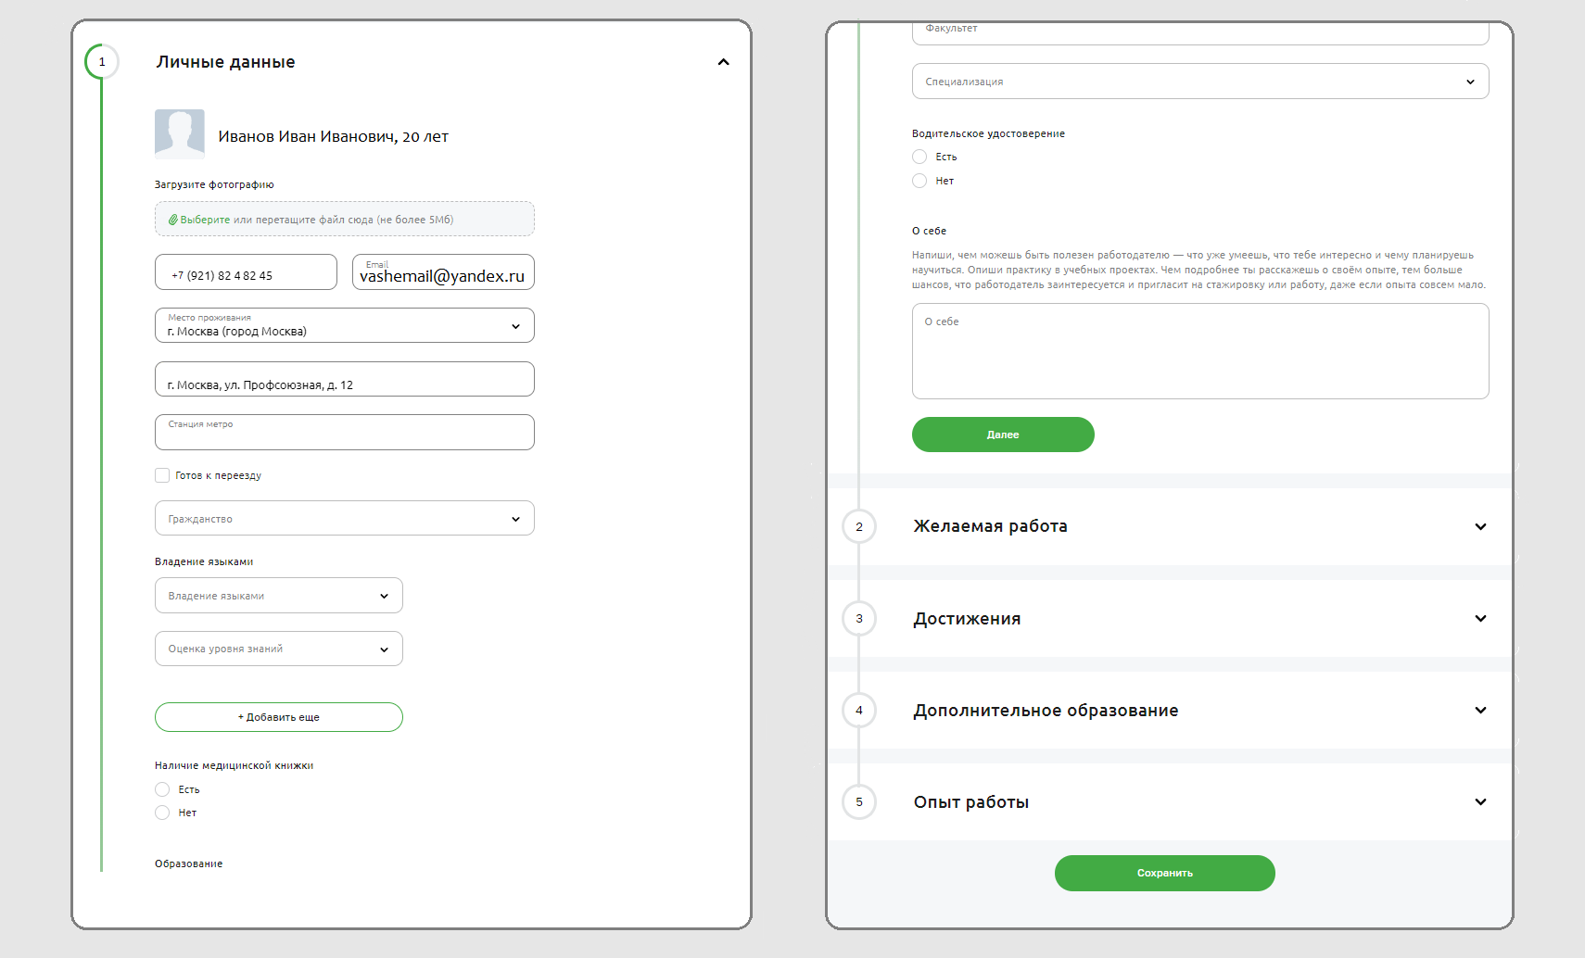Click the Далее button
1585x958 pixels.
click(x=1002, y=435)
